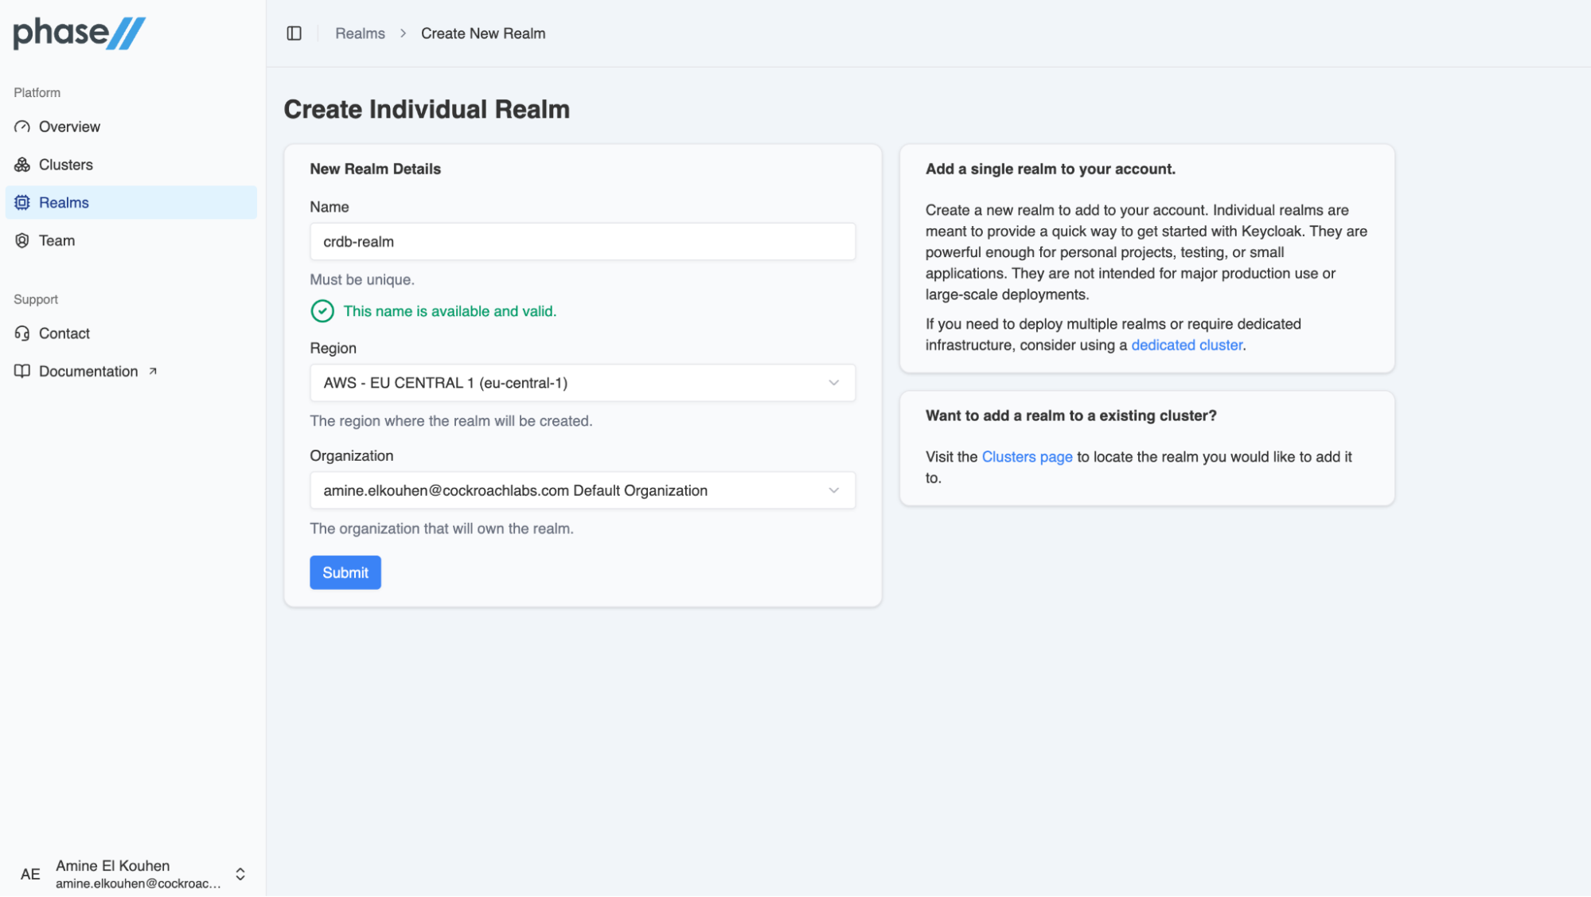Click the Contact headset icon
1591x897 pixels.
click(x=22, y=333)
